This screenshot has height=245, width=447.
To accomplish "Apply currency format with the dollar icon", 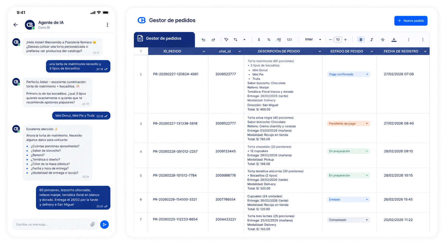I will click(259, 40).
